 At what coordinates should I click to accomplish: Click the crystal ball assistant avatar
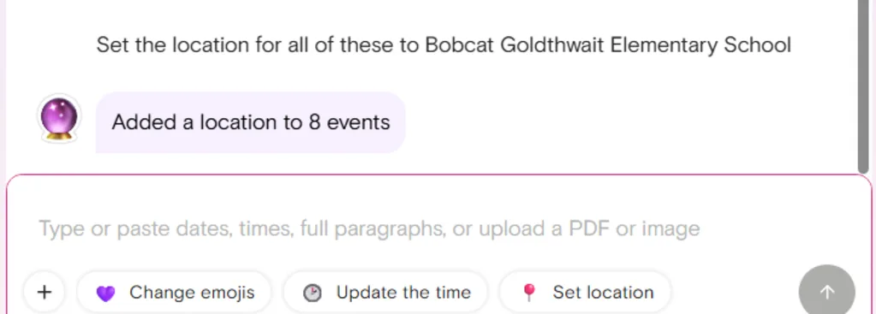tap(59, 118)
